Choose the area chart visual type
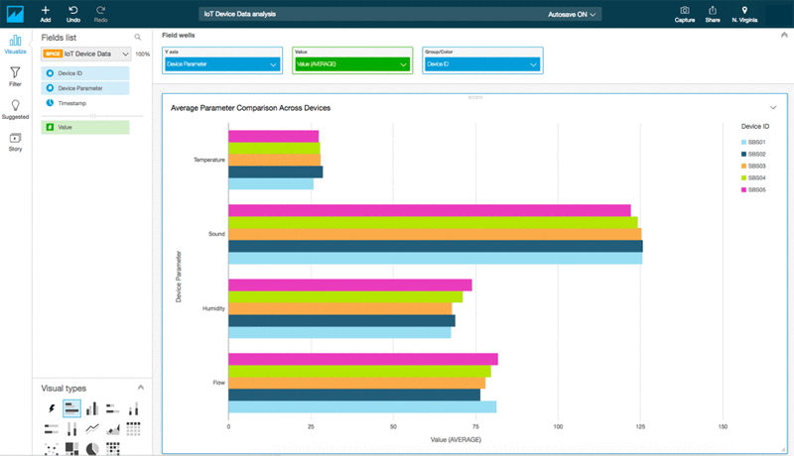 click(113, 428)
